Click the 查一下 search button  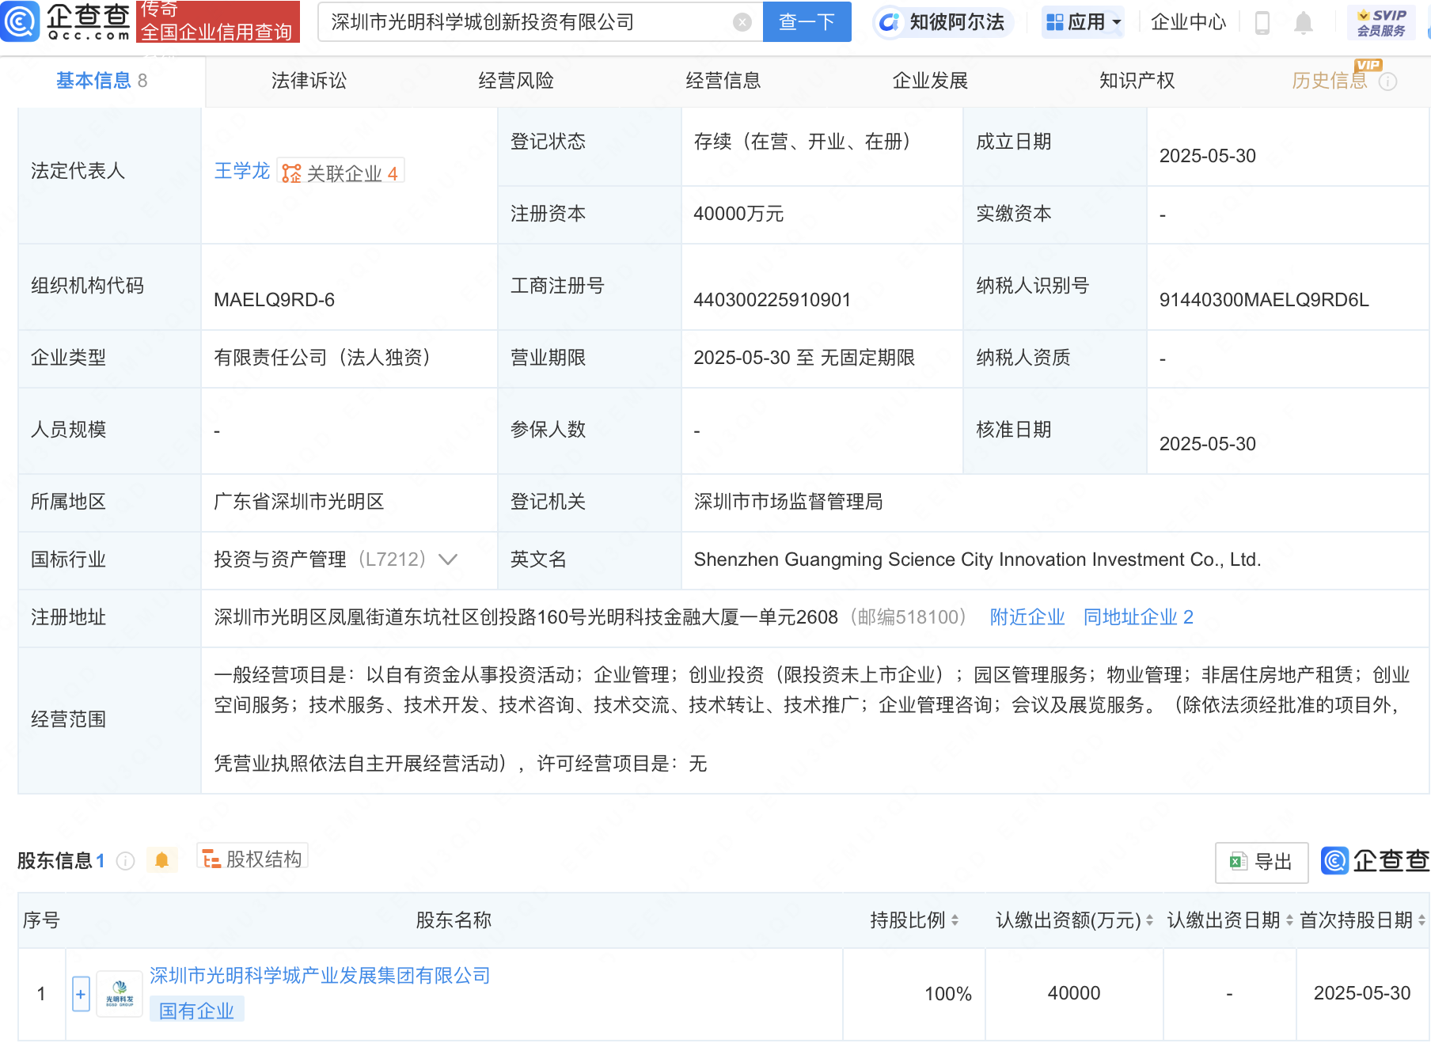(x=807, y=22)
